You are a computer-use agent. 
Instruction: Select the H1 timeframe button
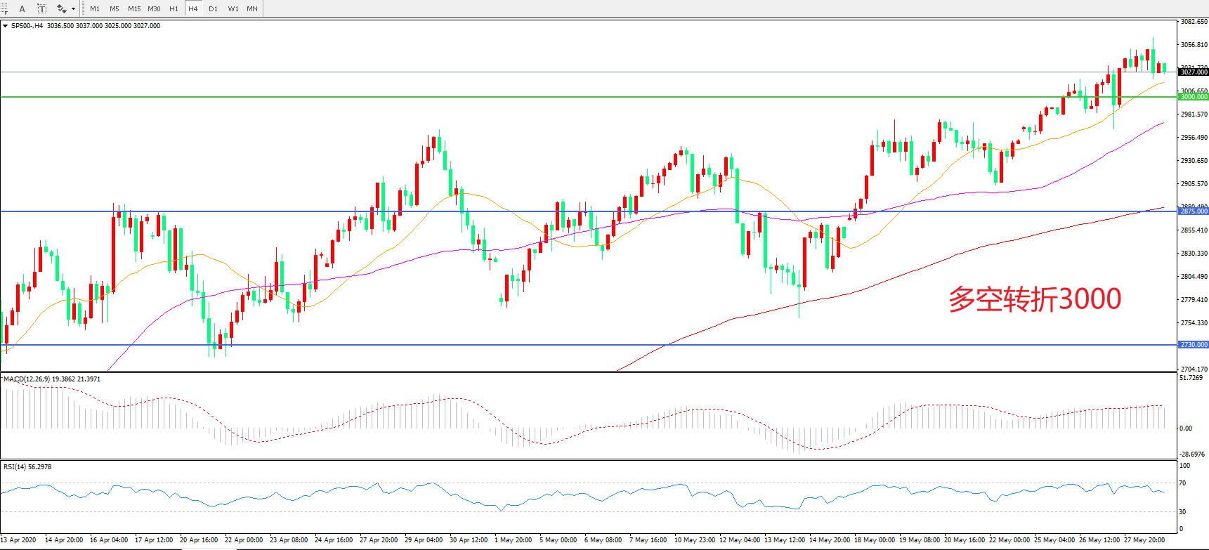coord(174,8)
